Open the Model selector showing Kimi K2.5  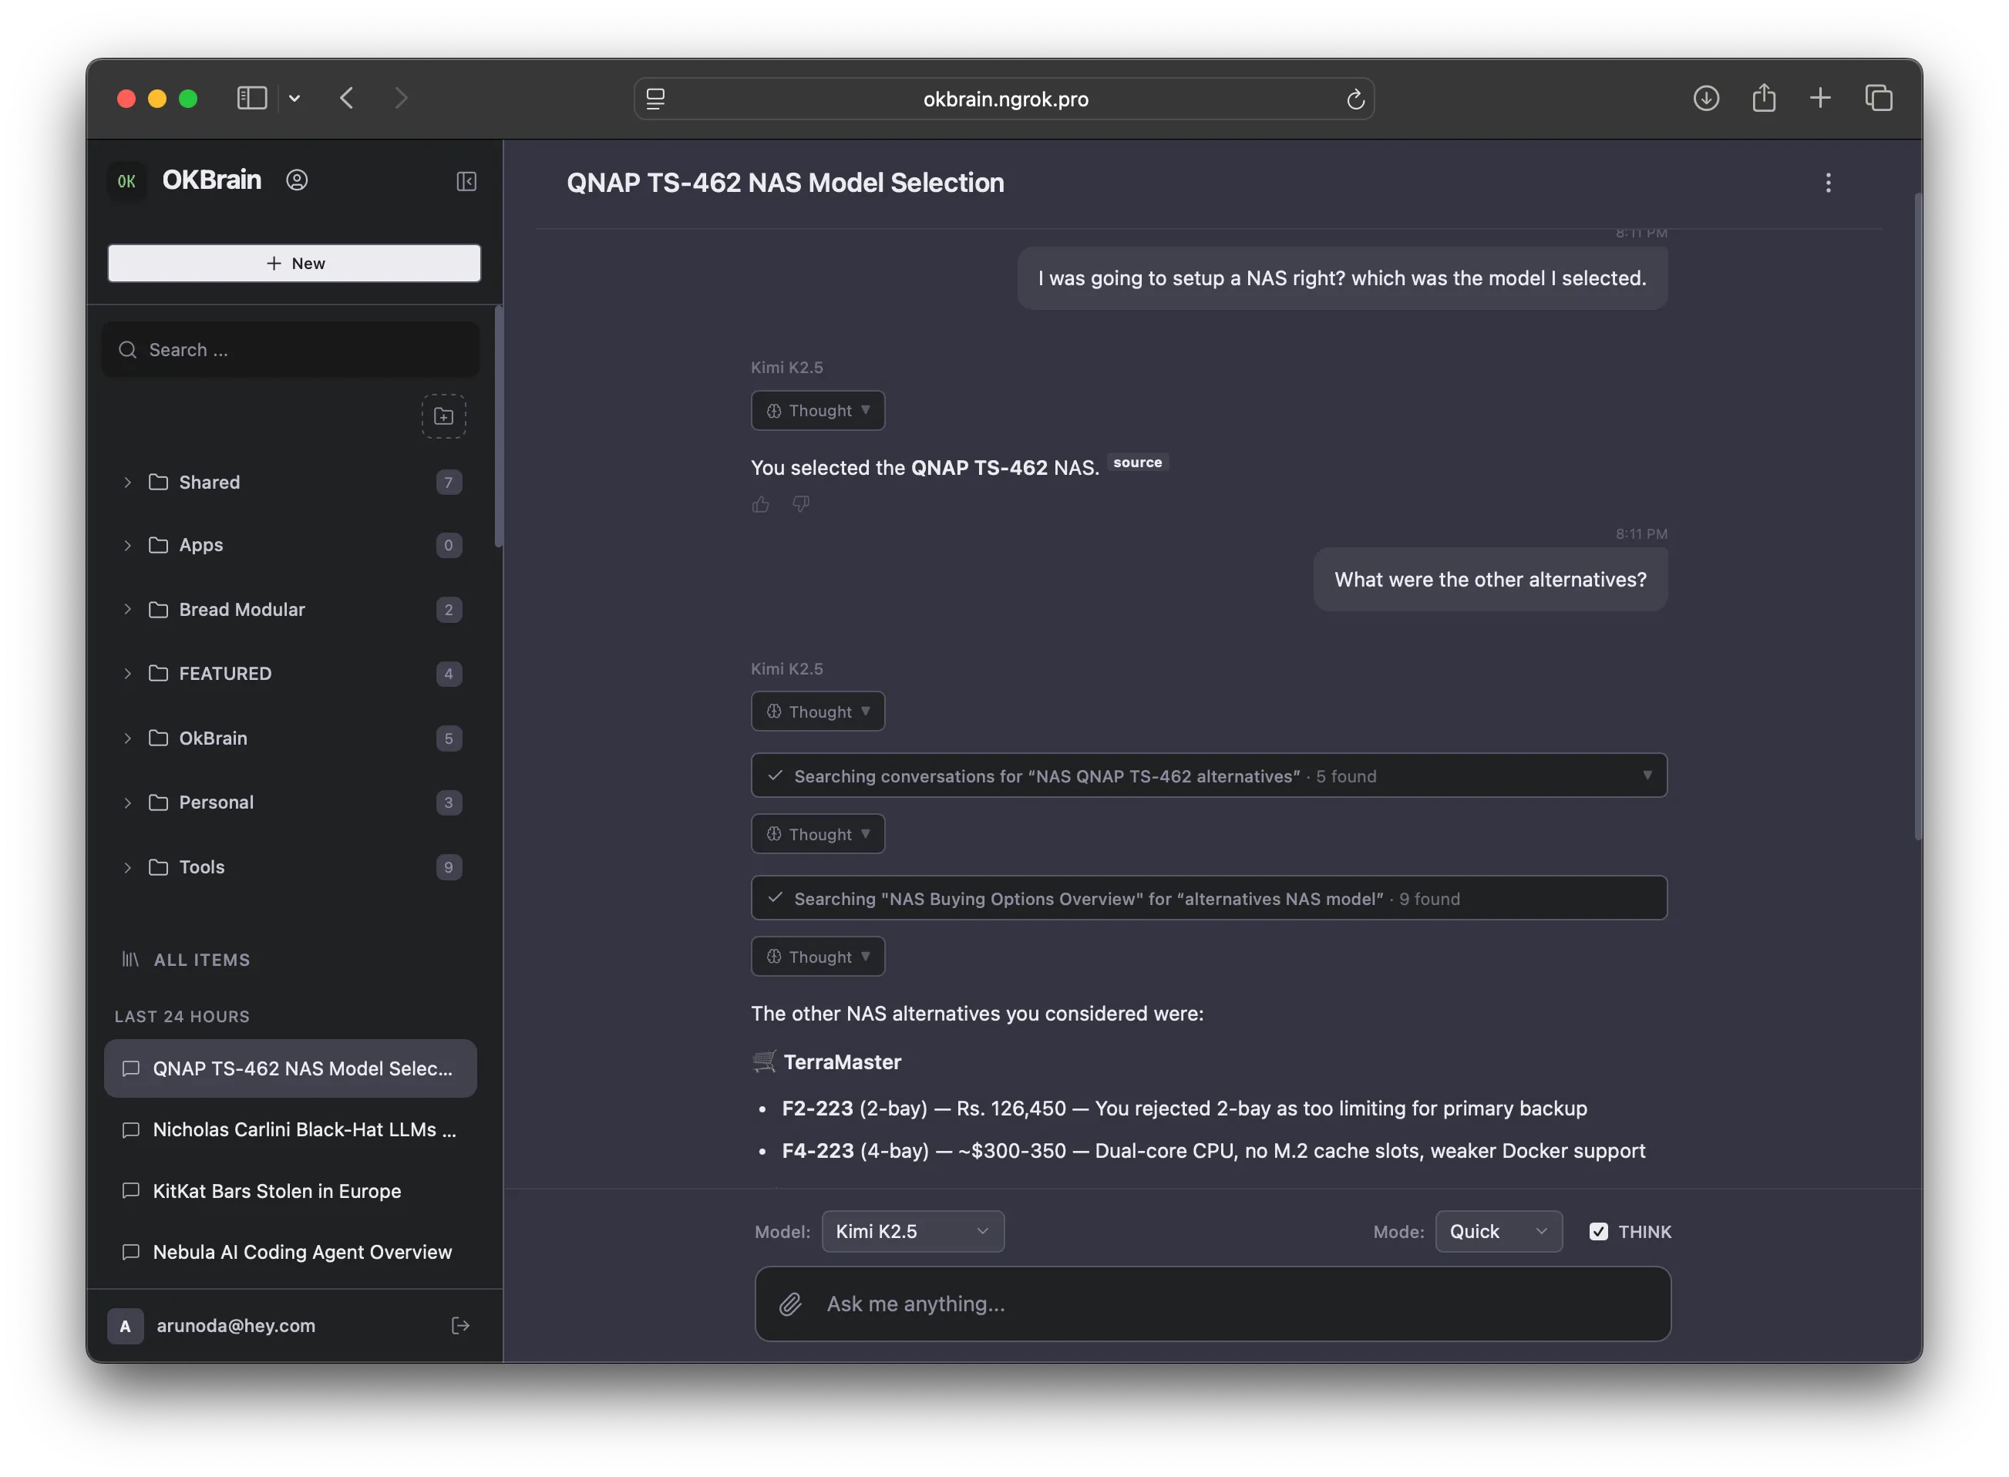click(912, 1231)
